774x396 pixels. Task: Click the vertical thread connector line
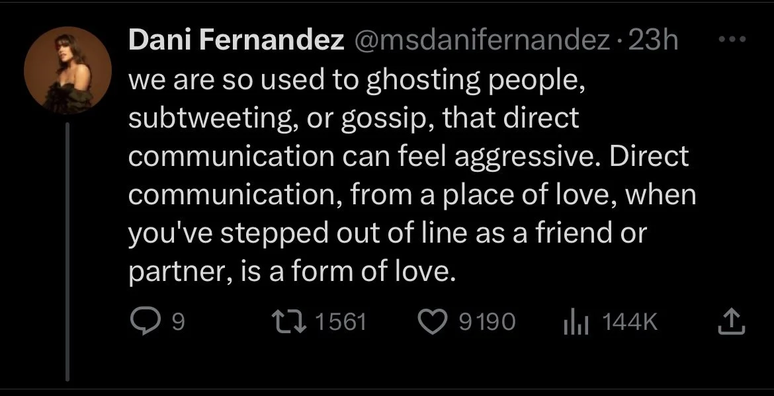click(67, 251)
